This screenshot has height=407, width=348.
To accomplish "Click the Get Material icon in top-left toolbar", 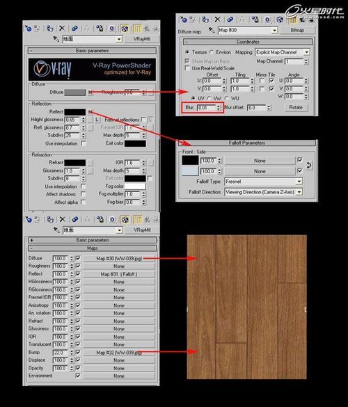I will click(x=28, y=28).
